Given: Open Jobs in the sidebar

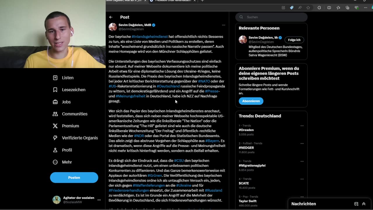Looking at the screenshot, I should [62, 102].
